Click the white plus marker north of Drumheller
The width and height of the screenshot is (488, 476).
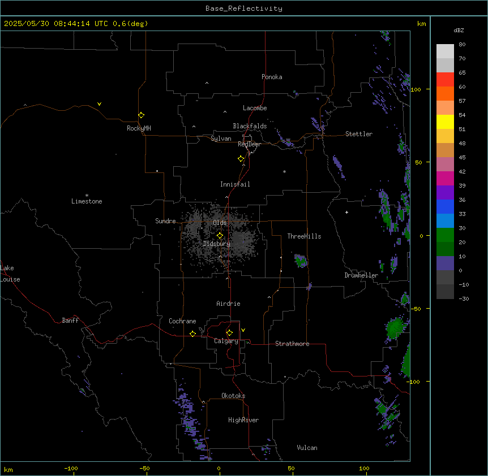pyautogui.click(x=346, y=212)
